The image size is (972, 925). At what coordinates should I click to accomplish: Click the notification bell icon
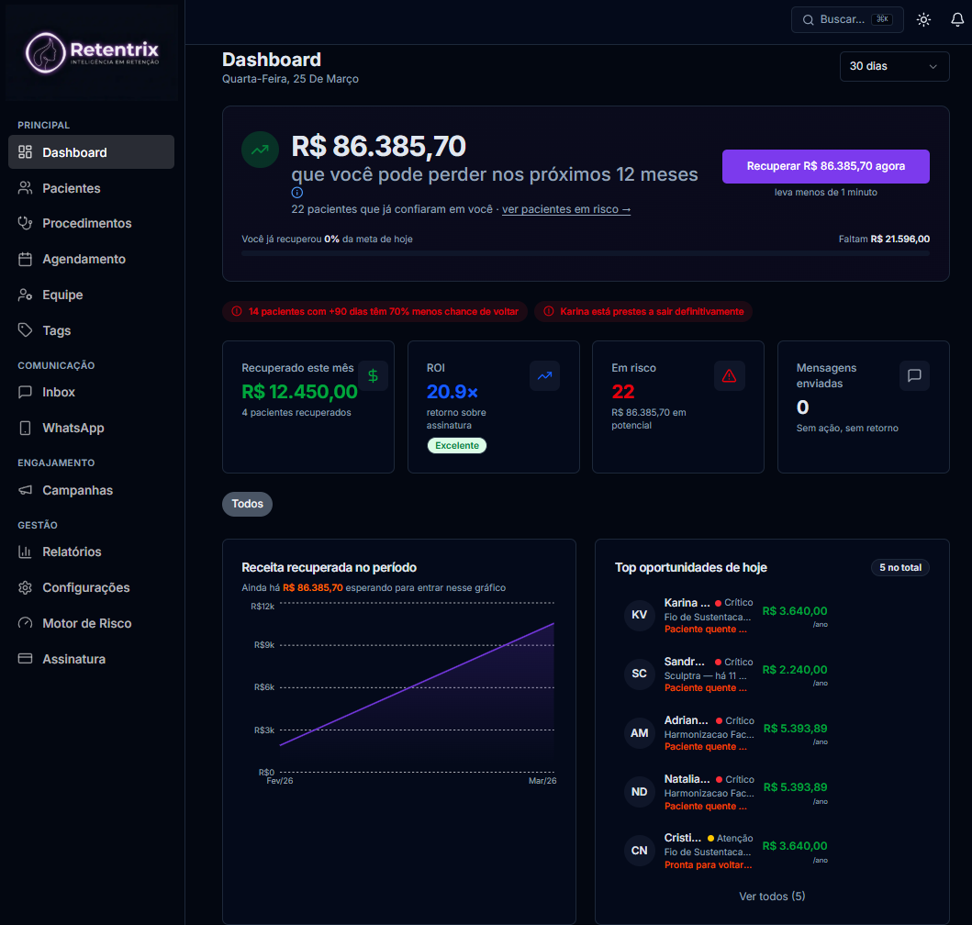[956, 19]
